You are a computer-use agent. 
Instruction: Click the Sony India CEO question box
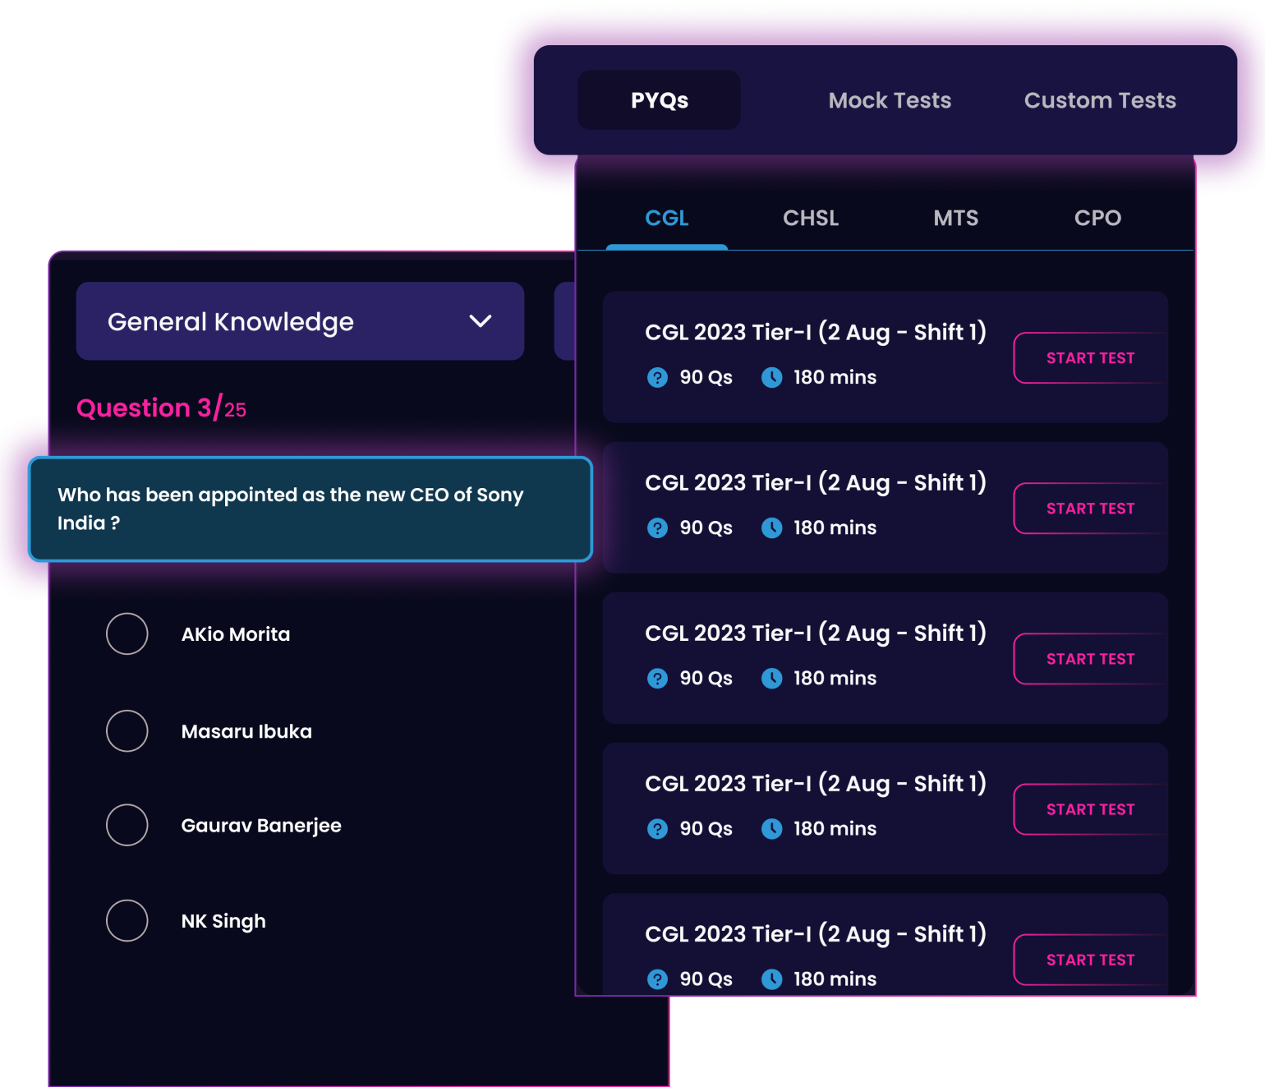(x=310, y=509)
